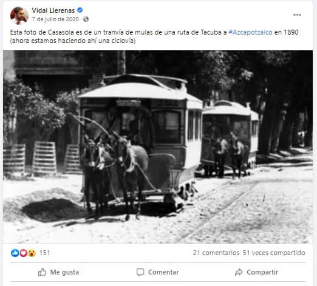Toggle the Me gusta button
Screen dimensions: 317x286
[x=58, y=272]
